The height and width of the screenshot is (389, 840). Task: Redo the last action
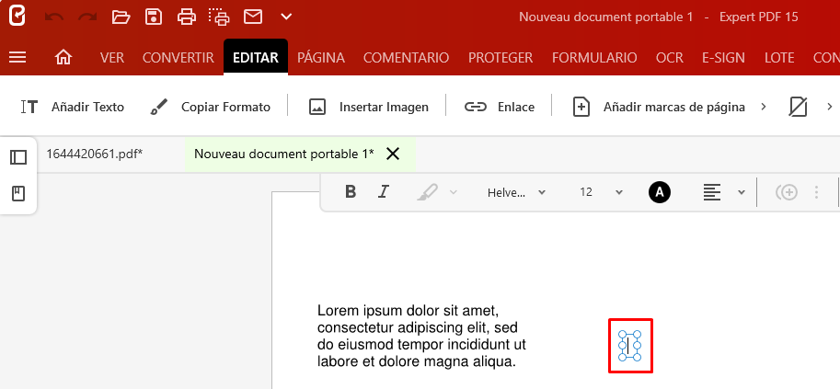coord(87,17)
